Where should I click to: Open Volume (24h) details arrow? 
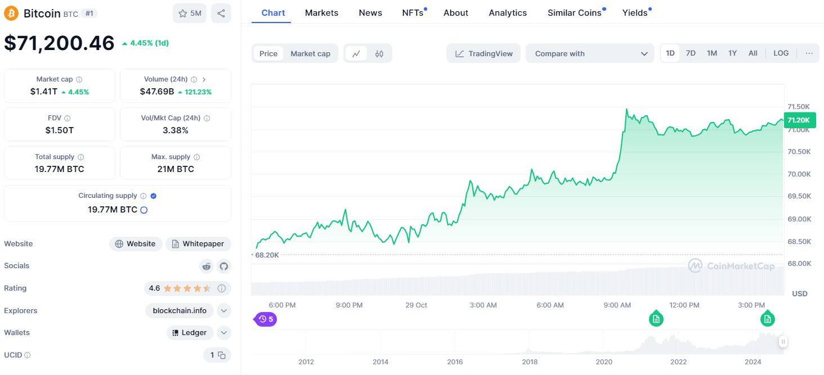(204, 80)
